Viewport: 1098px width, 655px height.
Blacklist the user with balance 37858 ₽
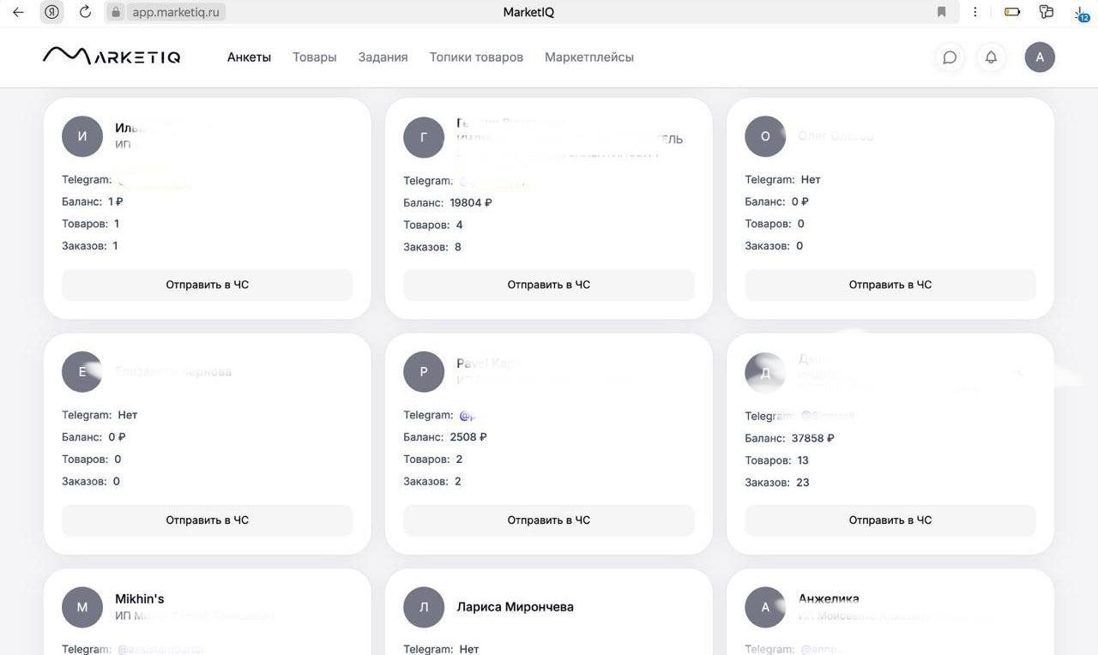[x=890, y=520]
